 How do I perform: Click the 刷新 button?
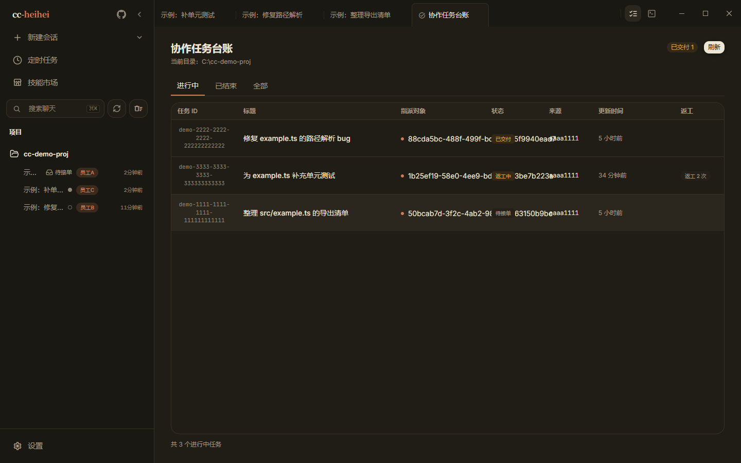click(x=714, y=47)
